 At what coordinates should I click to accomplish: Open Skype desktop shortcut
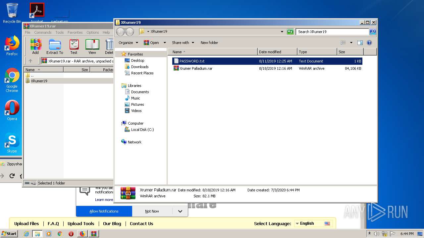point(12,143)
